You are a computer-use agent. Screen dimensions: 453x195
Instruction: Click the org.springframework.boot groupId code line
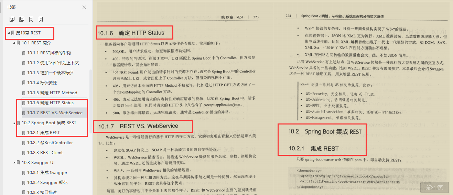coord(345,176)
